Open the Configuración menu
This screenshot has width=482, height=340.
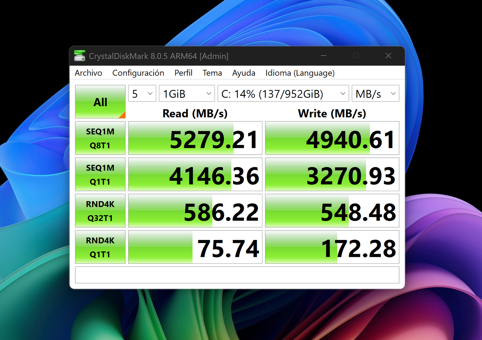(138, 73)
